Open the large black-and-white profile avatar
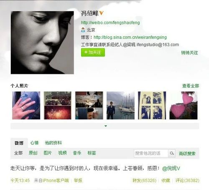209x190 pixels. (x=42, y=43)
